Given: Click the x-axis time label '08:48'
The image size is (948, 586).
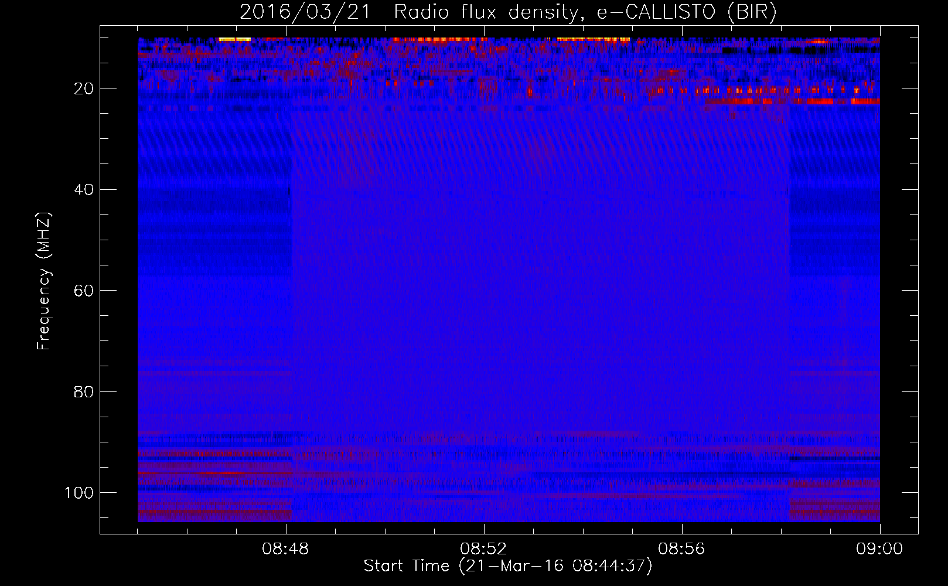Looking at the screenshot, I should 285,549.
